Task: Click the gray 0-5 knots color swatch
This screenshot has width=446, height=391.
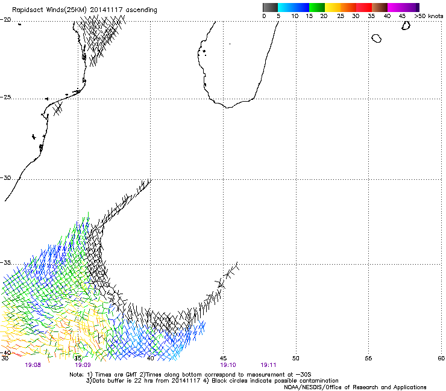Action: (x=270, y=7)
